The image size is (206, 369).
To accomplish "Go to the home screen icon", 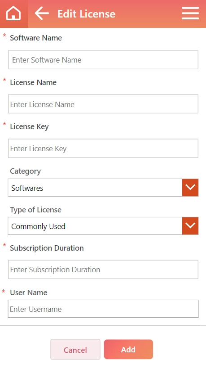I will coord(13,13).
